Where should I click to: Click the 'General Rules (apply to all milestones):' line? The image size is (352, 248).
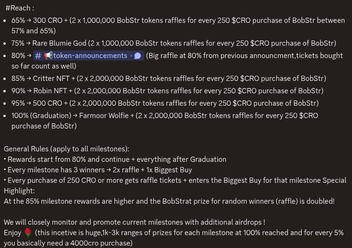coord(67,149)
